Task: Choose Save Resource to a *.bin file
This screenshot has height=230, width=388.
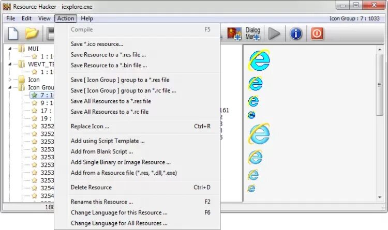Action: [137, 65]
